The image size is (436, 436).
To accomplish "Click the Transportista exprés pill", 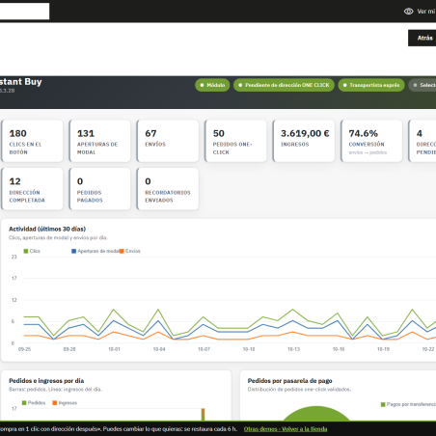I will coord(371,85).
